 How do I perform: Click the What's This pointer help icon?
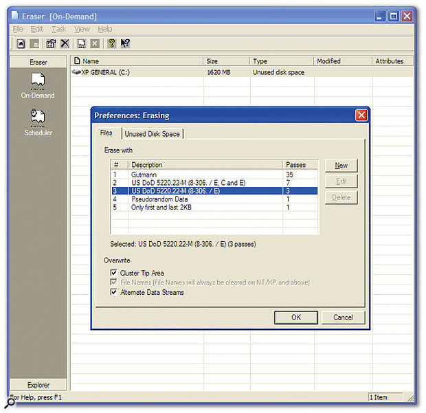(x=125, y=43)
